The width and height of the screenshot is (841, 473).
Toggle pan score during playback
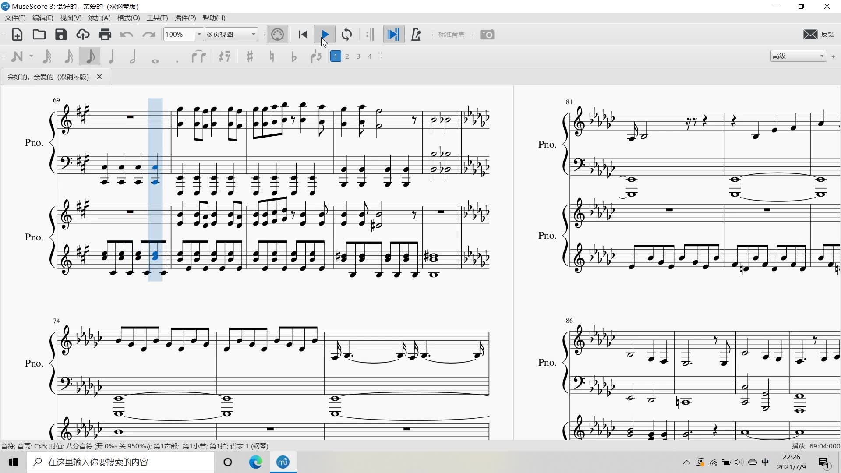coord(393,35)
